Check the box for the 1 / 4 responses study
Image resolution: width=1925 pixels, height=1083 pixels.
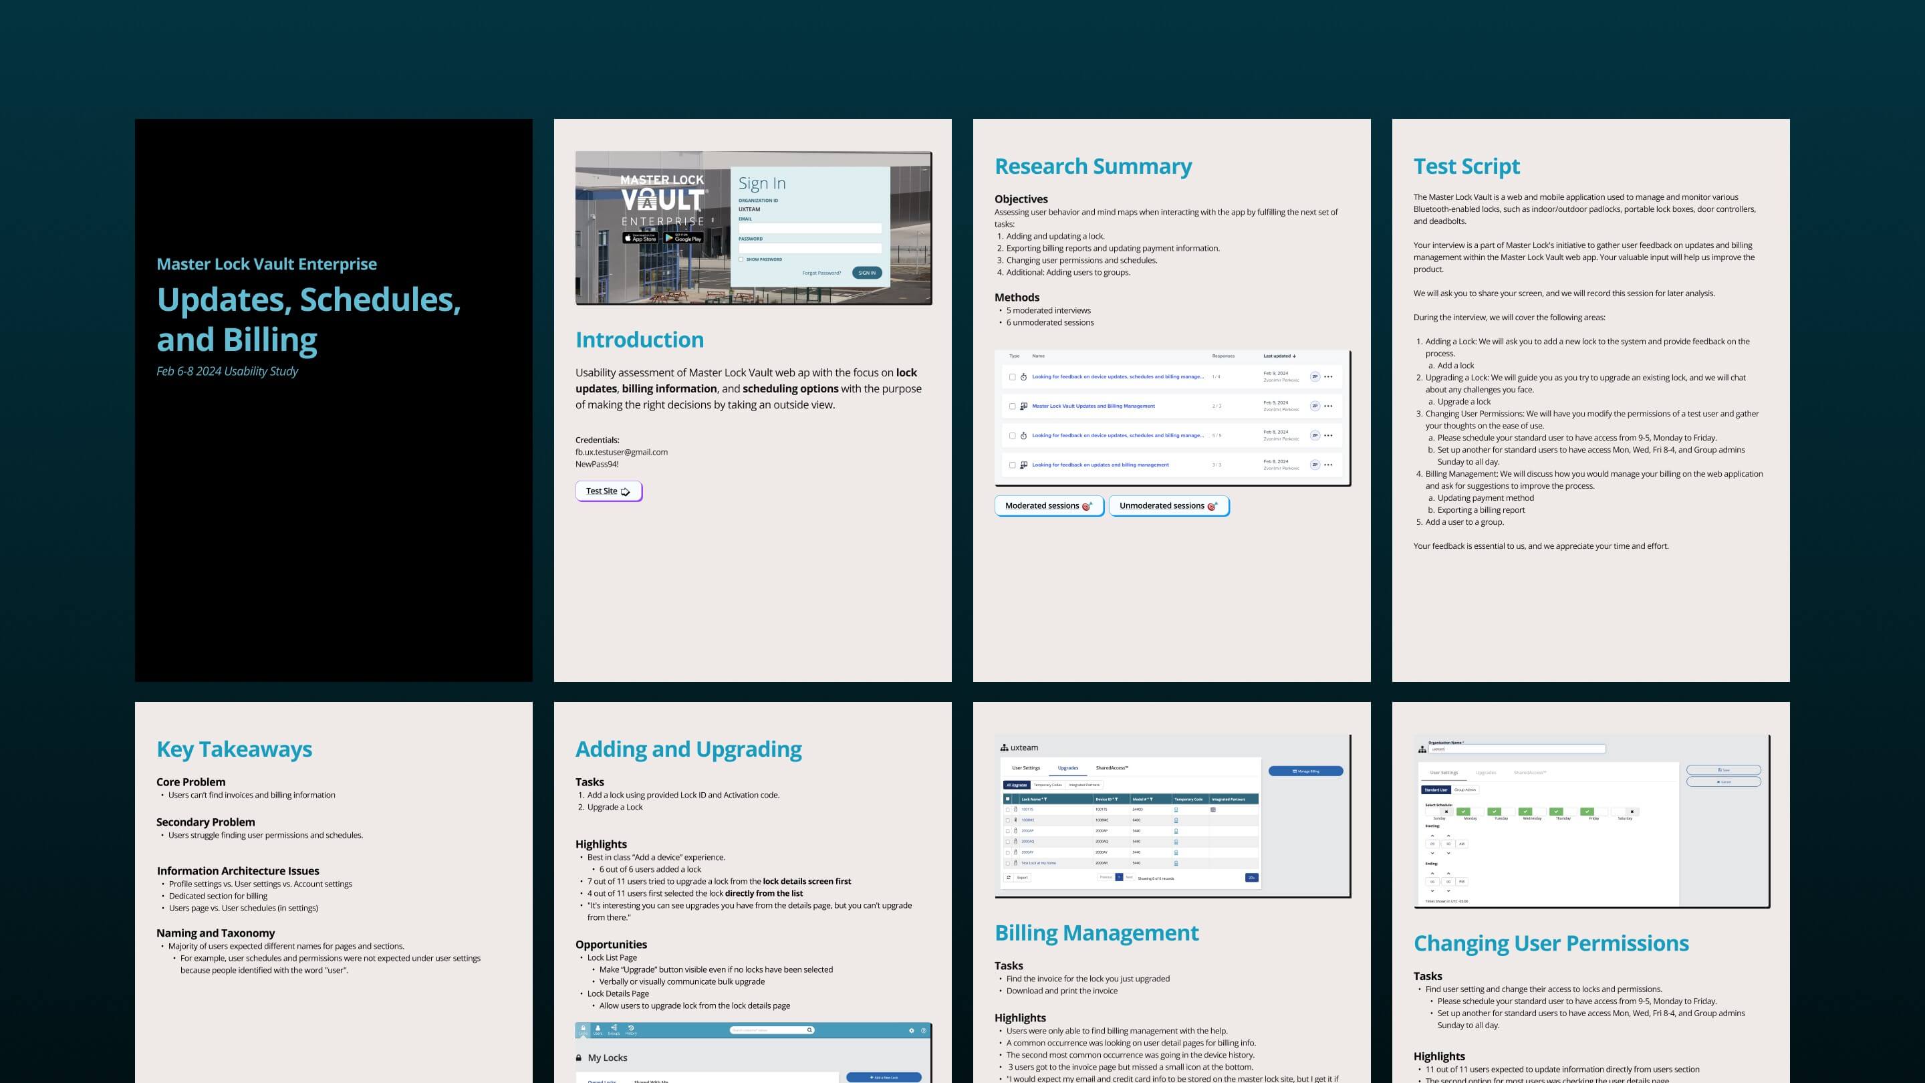coord(1013,378)
